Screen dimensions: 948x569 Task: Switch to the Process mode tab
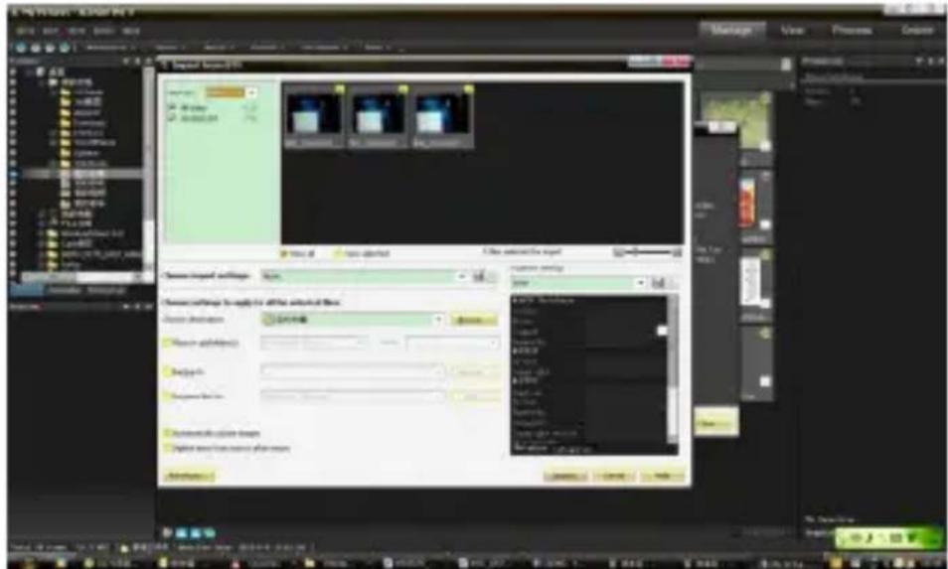point(852,31)
